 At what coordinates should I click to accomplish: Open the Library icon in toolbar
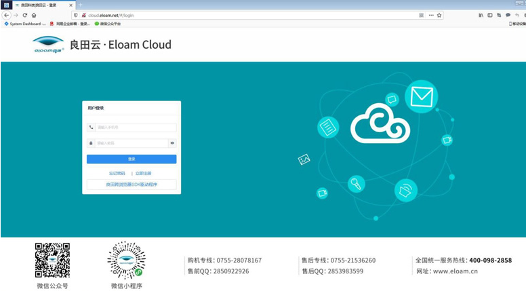tap(481, 15)
